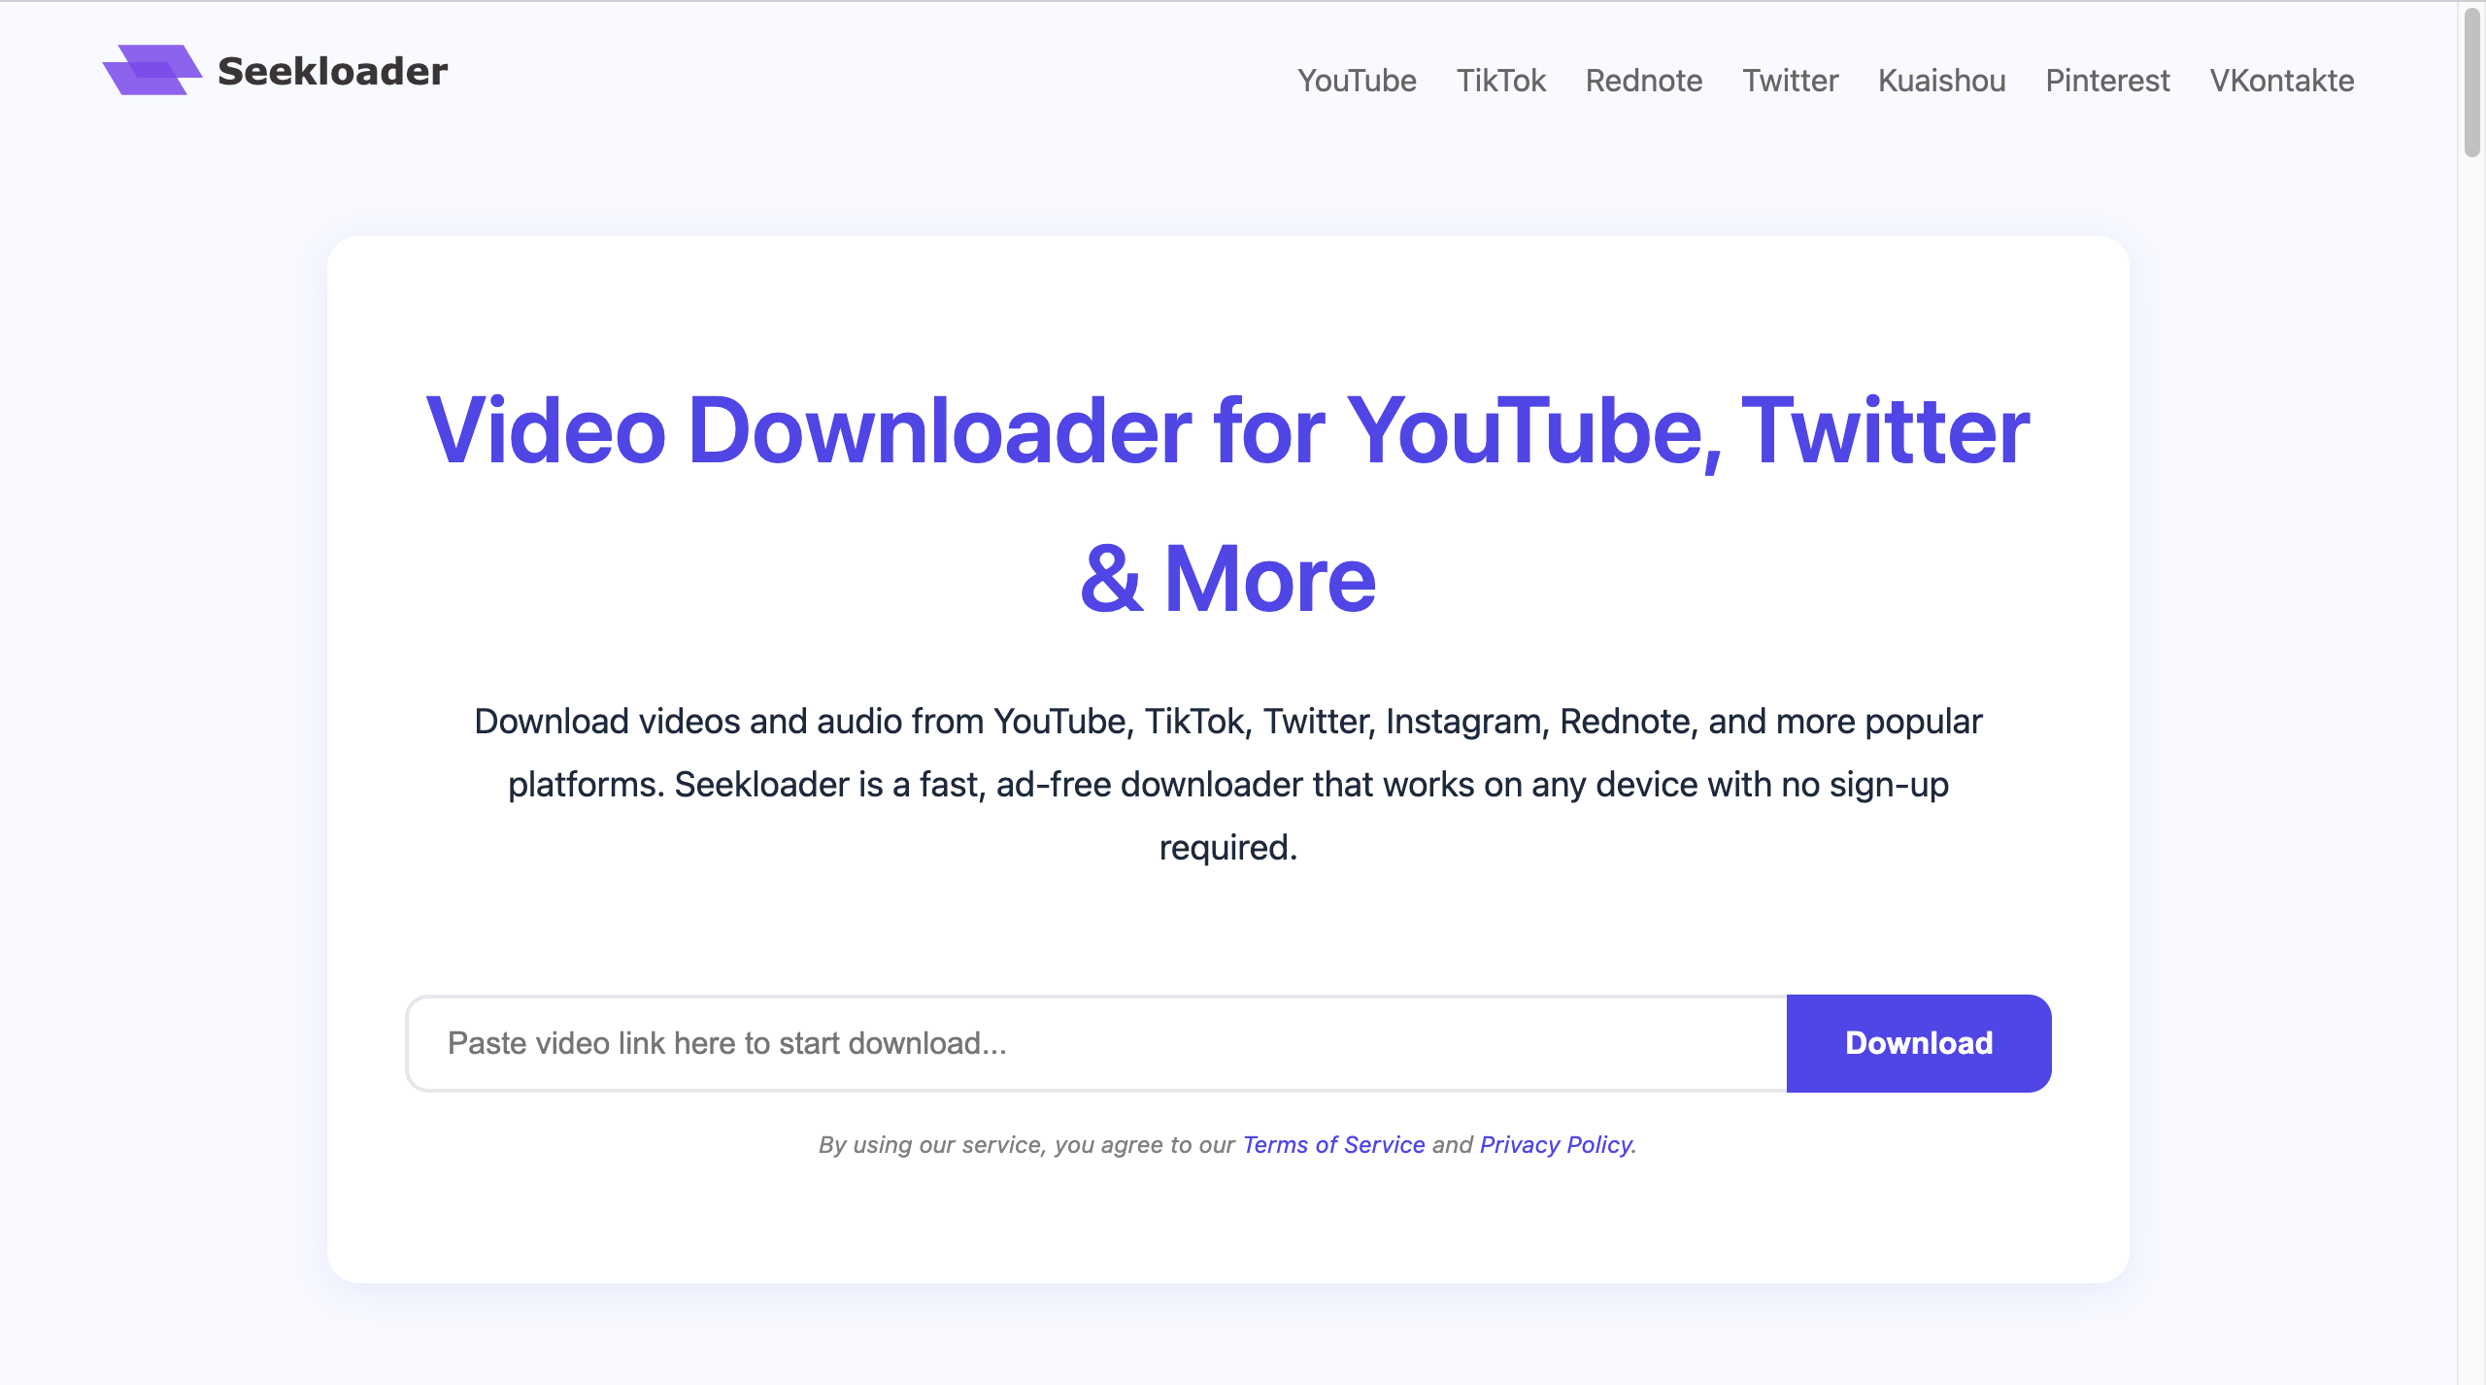The height and width of the screenshot is (1385, 2486).
Task: Open the Kuaishou downloader page
Action: click(x=1940, y=81)
